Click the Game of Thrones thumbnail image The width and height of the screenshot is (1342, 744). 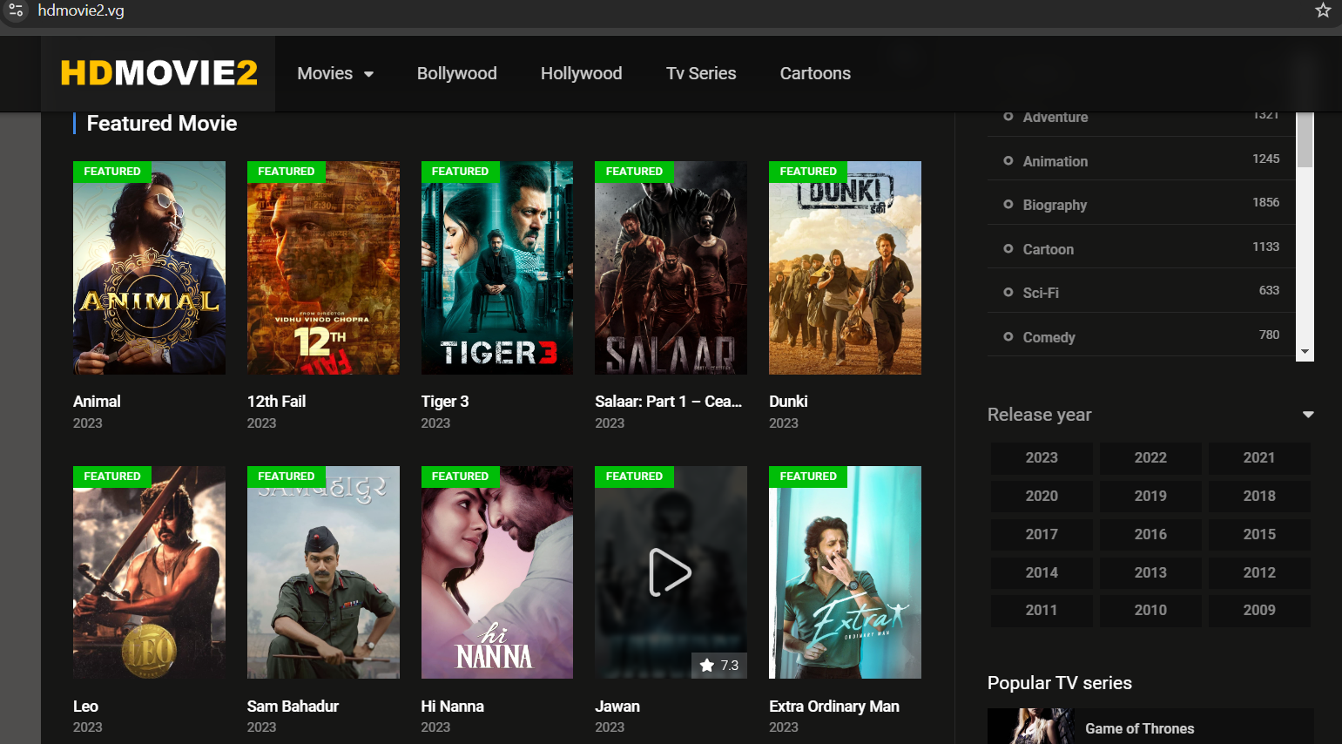[1031, 727]
